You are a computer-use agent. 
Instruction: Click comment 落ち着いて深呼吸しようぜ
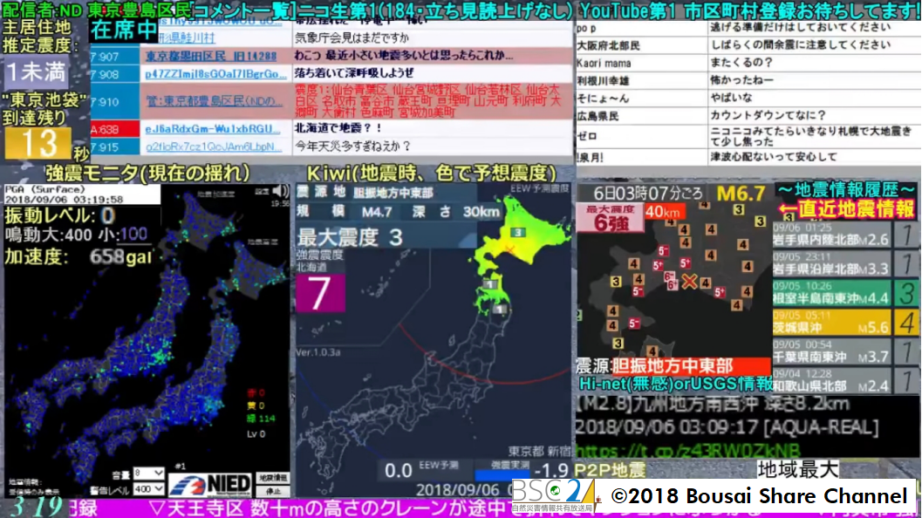[354, 73]
